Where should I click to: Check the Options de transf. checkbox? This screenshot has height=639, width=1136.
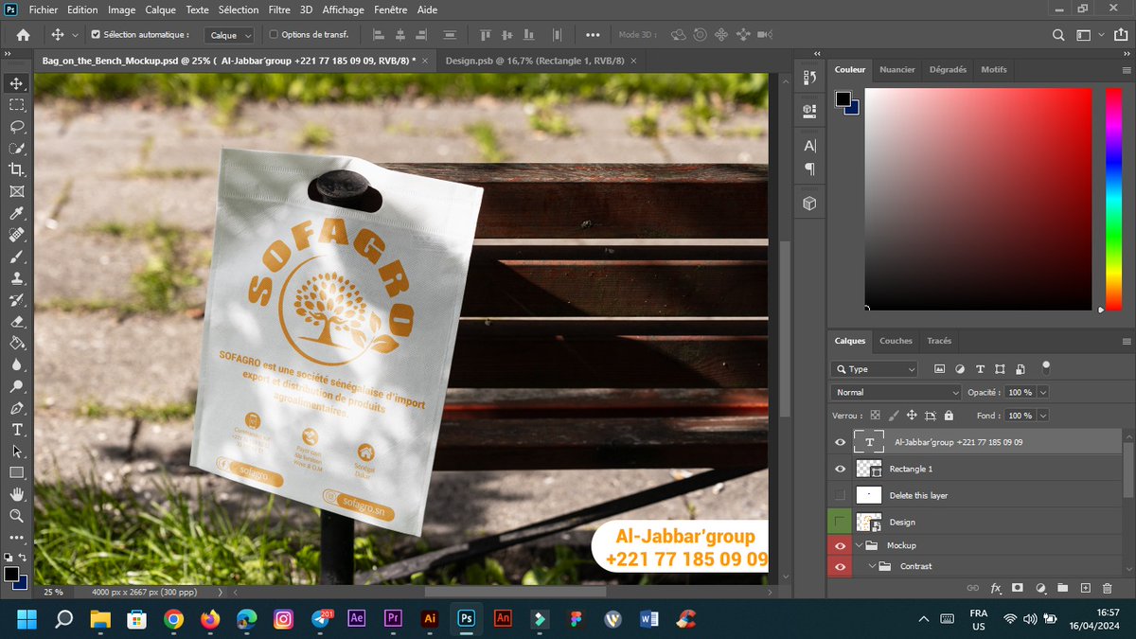tap(275, 35)
